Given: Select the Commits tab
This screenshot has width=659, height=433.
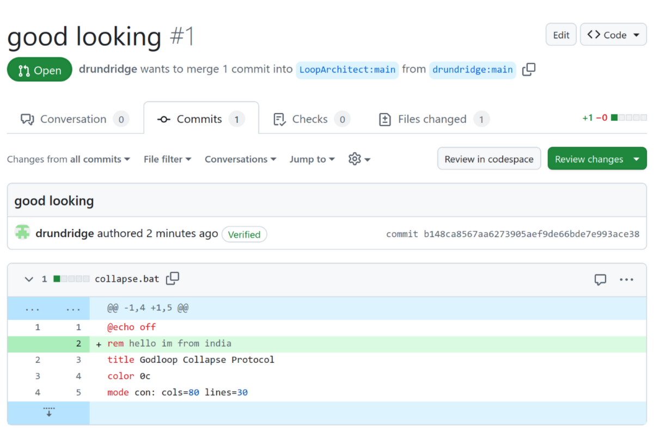Looking at the screenshot, I should tap(201, 119).
